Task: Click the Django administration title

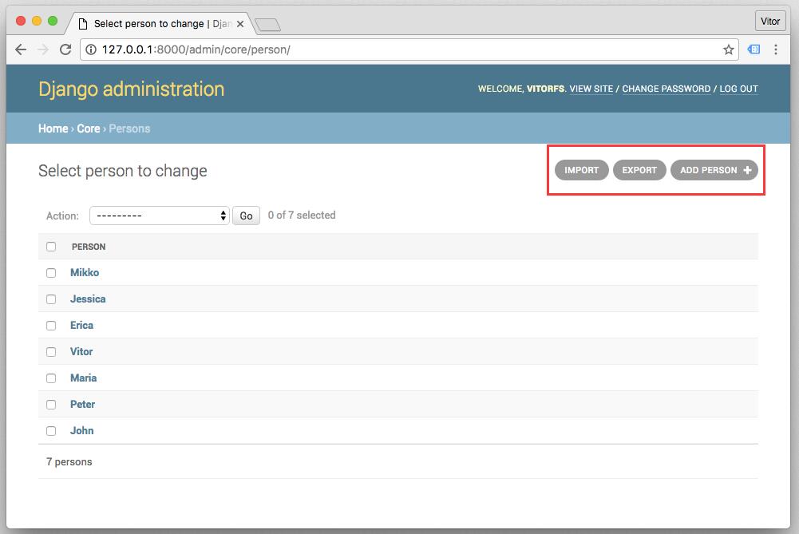Action: click(x=132, y=89)
